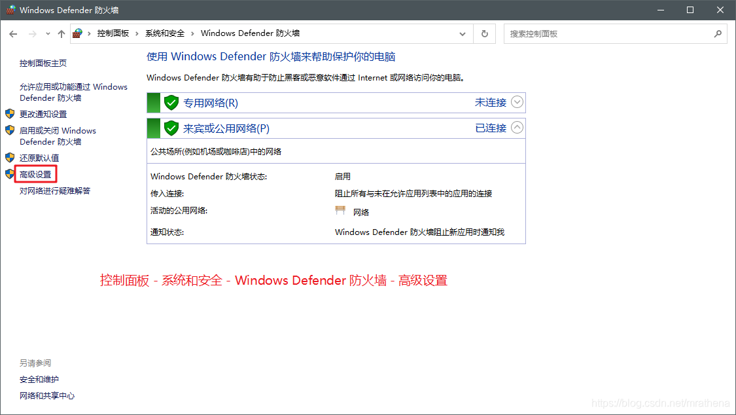Click green shield icon of 来宾或公用网络
This screenshot has height=415, width=736.
tap(171, 128)
